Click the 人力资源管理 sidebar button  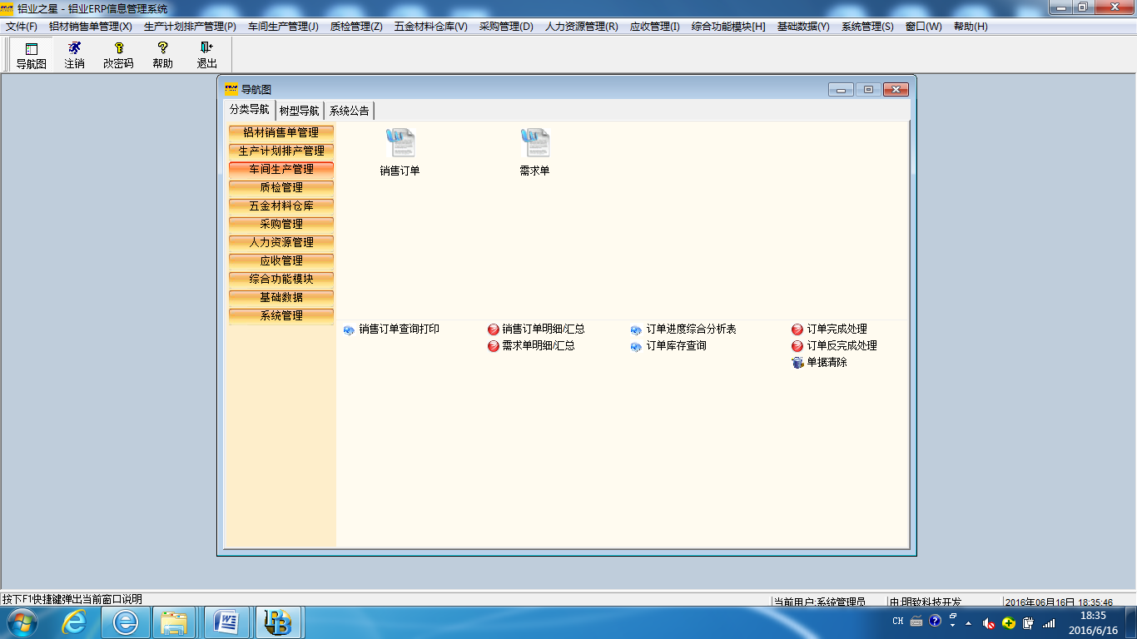pos(281,242)
